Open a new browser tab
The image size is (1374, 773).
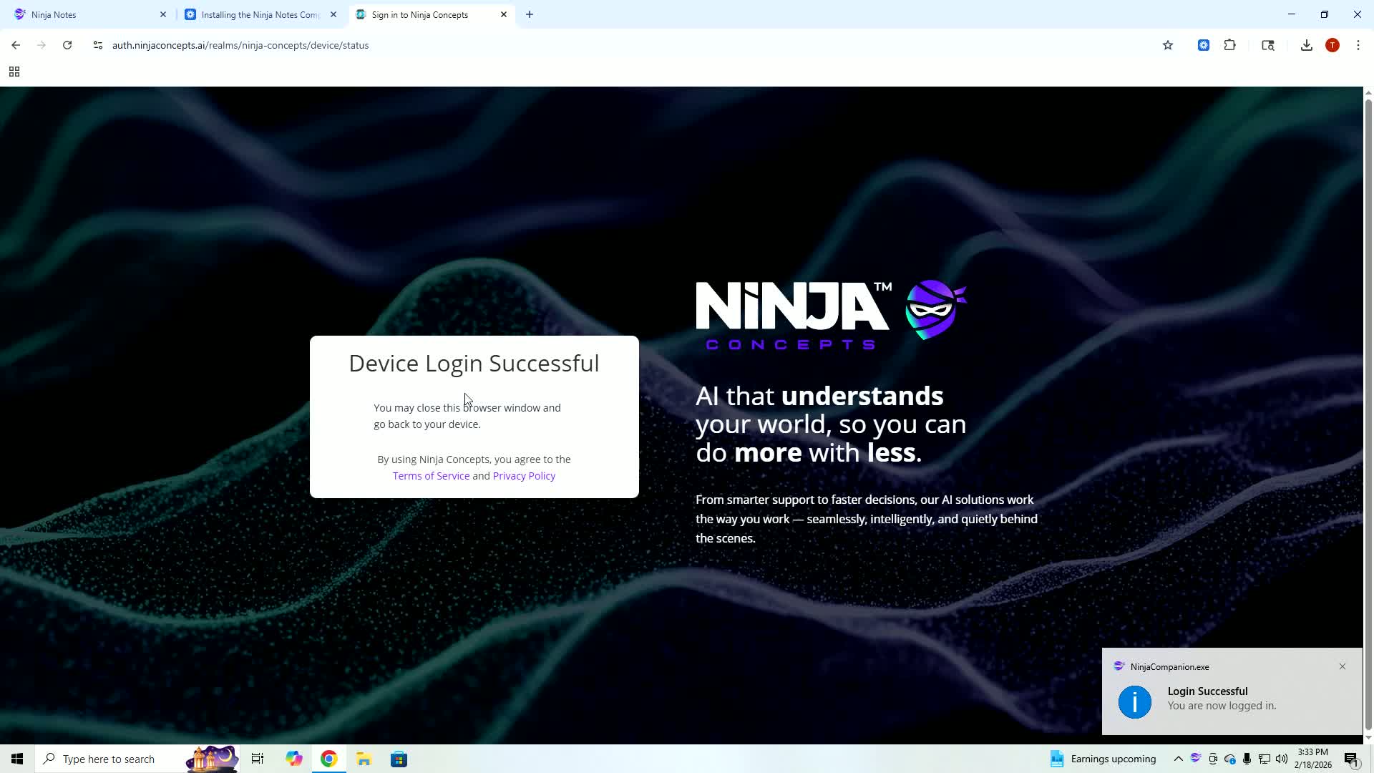530,14
